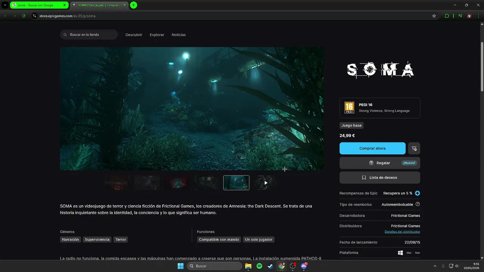The height and width of the screenshot is (272, 484).
Task: Click the 'Juego base' label
Action: 352,125
